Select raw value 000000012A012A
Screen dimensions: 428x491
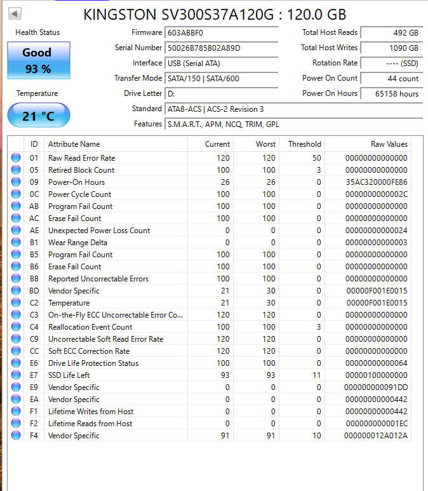[376, 436]
